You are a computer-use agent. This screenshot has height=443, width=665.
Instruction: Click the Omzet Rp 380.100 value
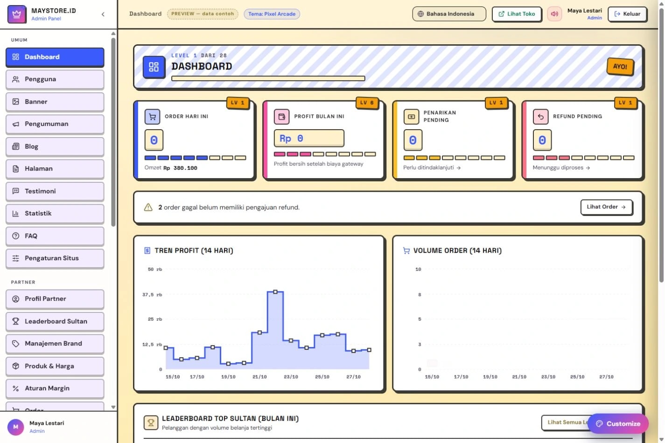click(x=180, y=168)
